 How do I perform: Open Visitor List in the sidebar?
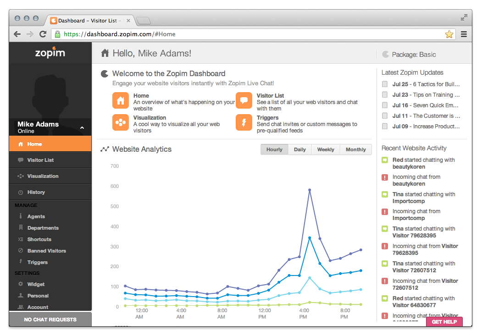click(40, 160)
